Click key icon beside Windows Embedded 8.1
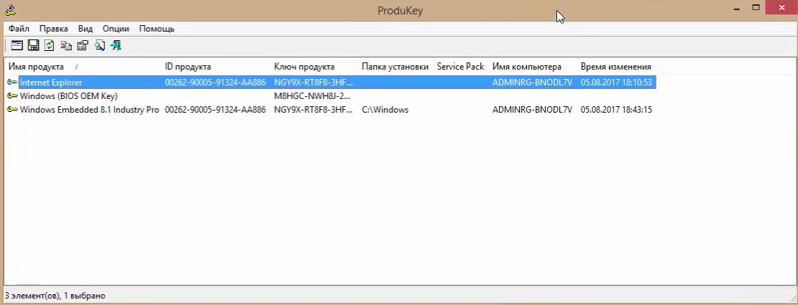This screenshot has height=305, width=798. 12,110
